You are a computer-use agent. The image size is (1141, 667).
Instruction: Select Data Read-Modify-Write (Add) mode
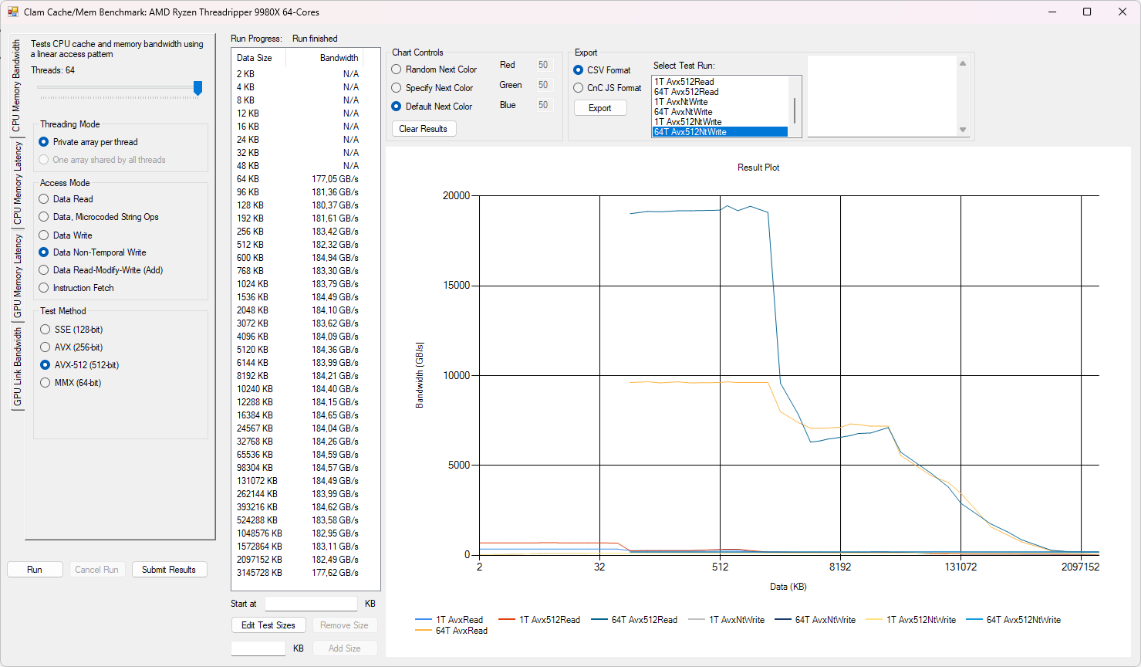101,270
